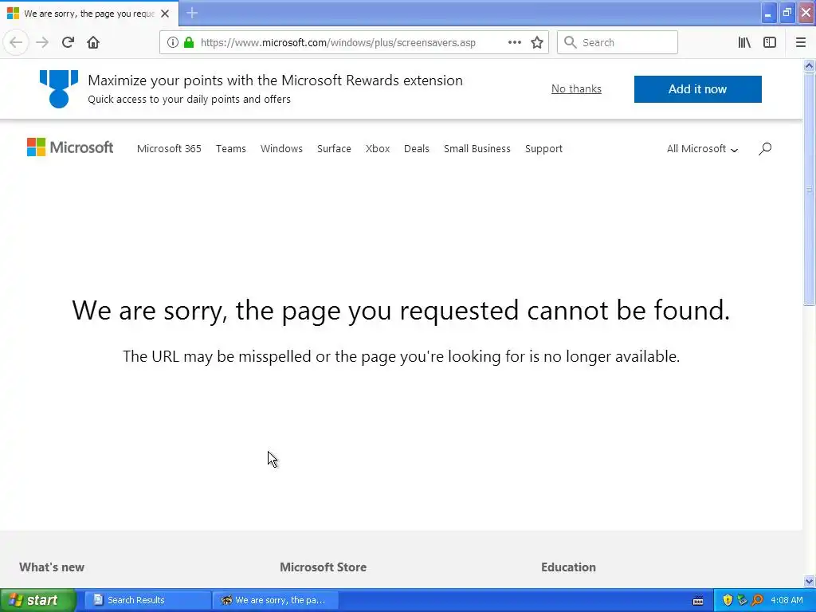Bookmark this page with the star
Image resolution: width=816 pixels, height=612 pixels.
537,42
